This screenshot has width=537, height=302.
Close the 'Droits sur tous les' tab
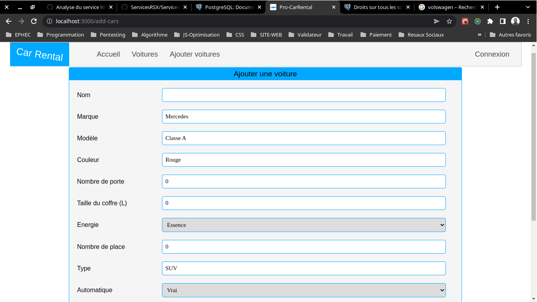point(408,7)
